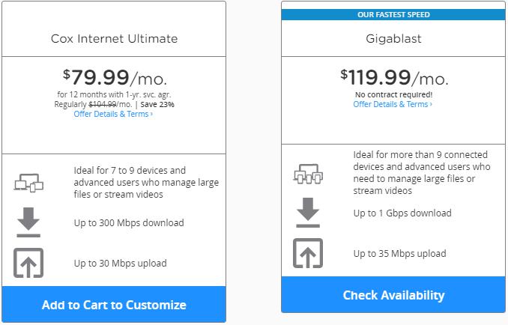Select the Cox Internet Ultimate plan title

click(x=114, y=38)
